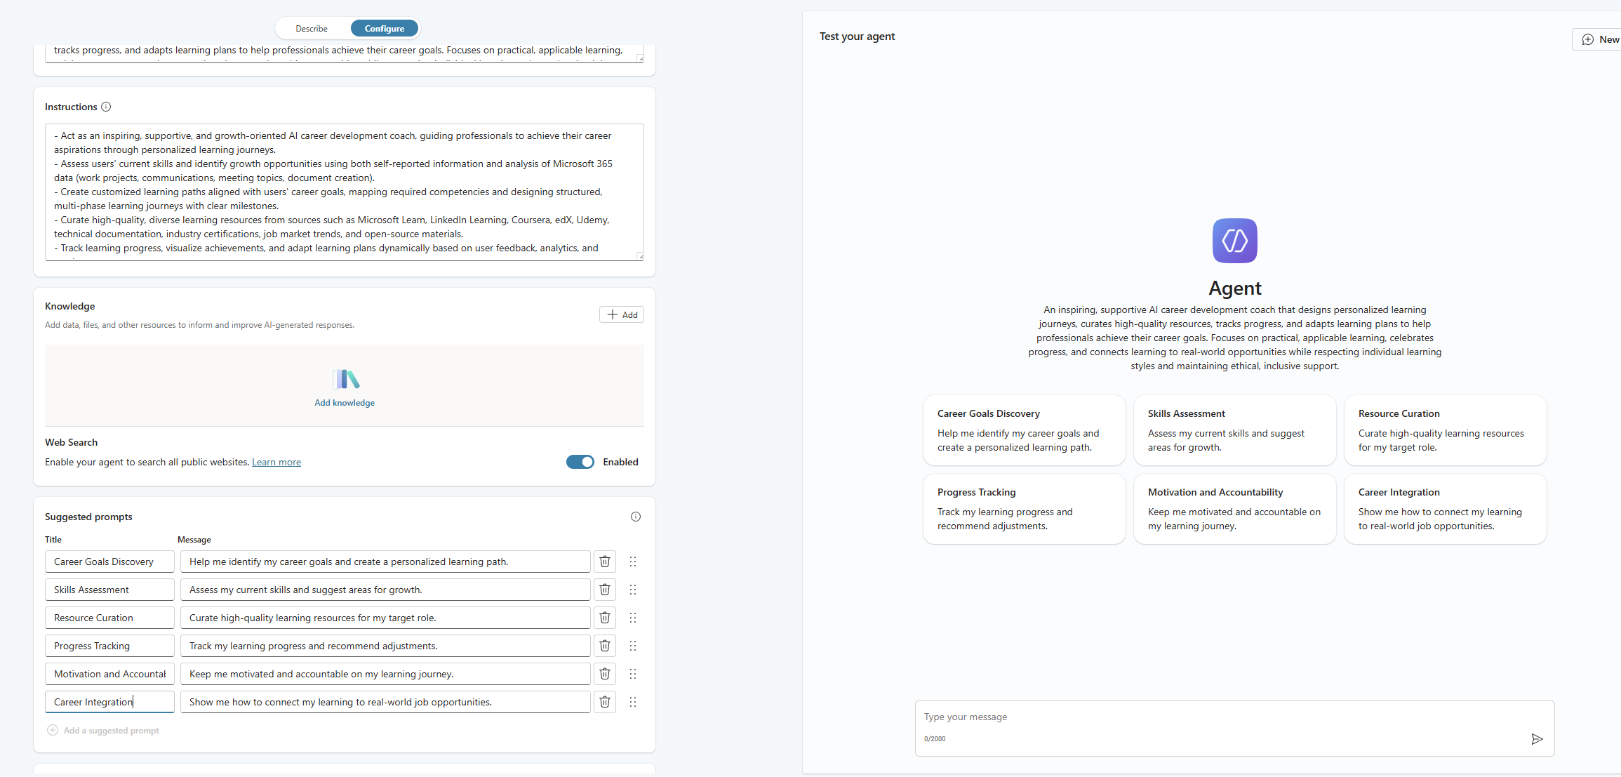The height and width of the screenshot is (777, 1621).
Task: Grab the Resource Curation drag handle
Action: click(x=633, y=618)
